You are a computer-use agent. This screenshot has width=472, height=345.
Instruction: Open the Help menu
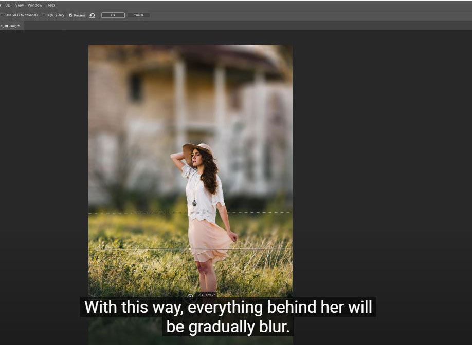tap(50, 5)
